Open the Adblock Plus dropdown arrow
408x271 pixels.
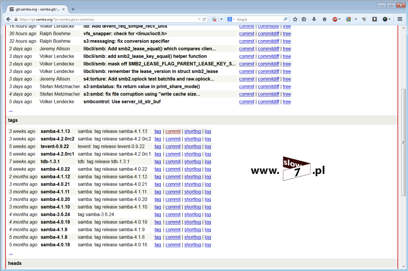(x=339, y=19)
